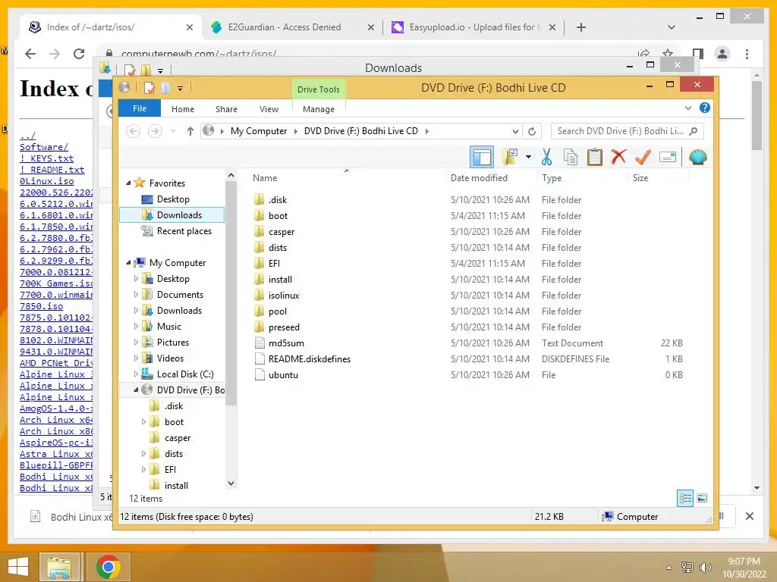Open the Home ribbon tab
Image resolution: width=777 pixels, height=582 pixels.
[x=183, y=109]
